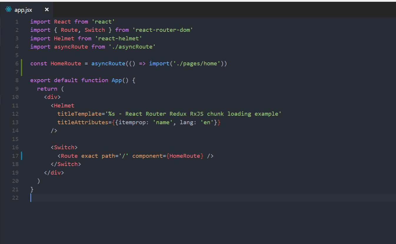Select the app.jsx tab
396x244 pixels.
tap(26, 10)
